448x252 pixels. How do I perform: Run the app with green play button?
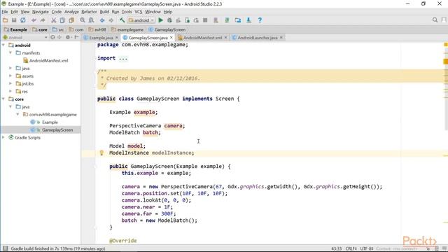160,20
